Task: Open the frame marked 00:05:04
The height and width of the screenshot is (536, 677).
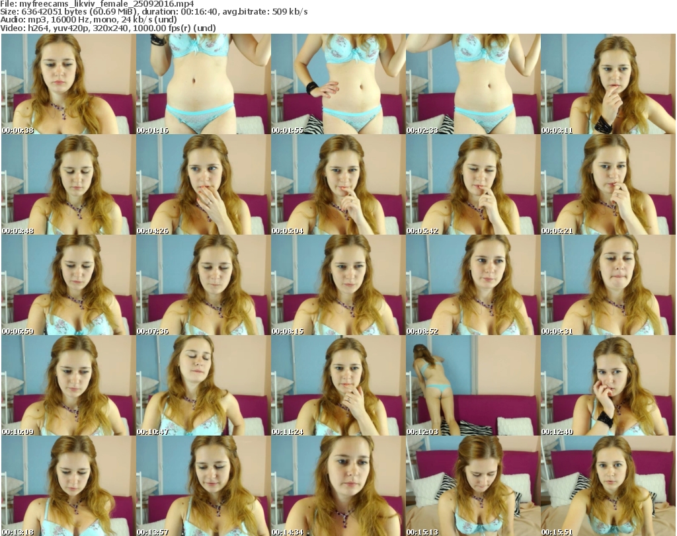Action: pyautogui.click(x=338, y=184)
